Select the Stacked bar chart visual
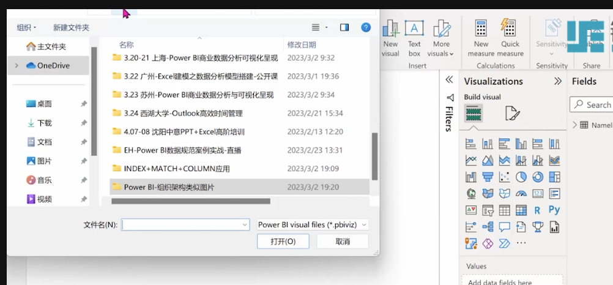The image size is (613, 285). [470, 144]
